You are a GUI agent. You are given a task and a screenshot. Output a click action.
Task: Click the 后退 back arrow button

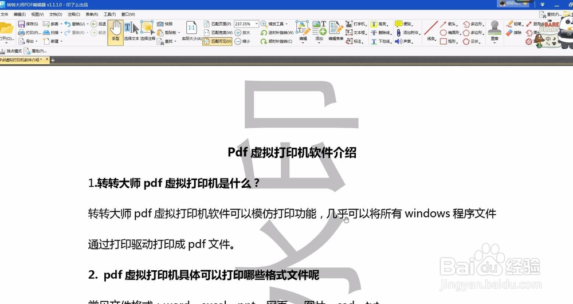[x=98, y=23]
